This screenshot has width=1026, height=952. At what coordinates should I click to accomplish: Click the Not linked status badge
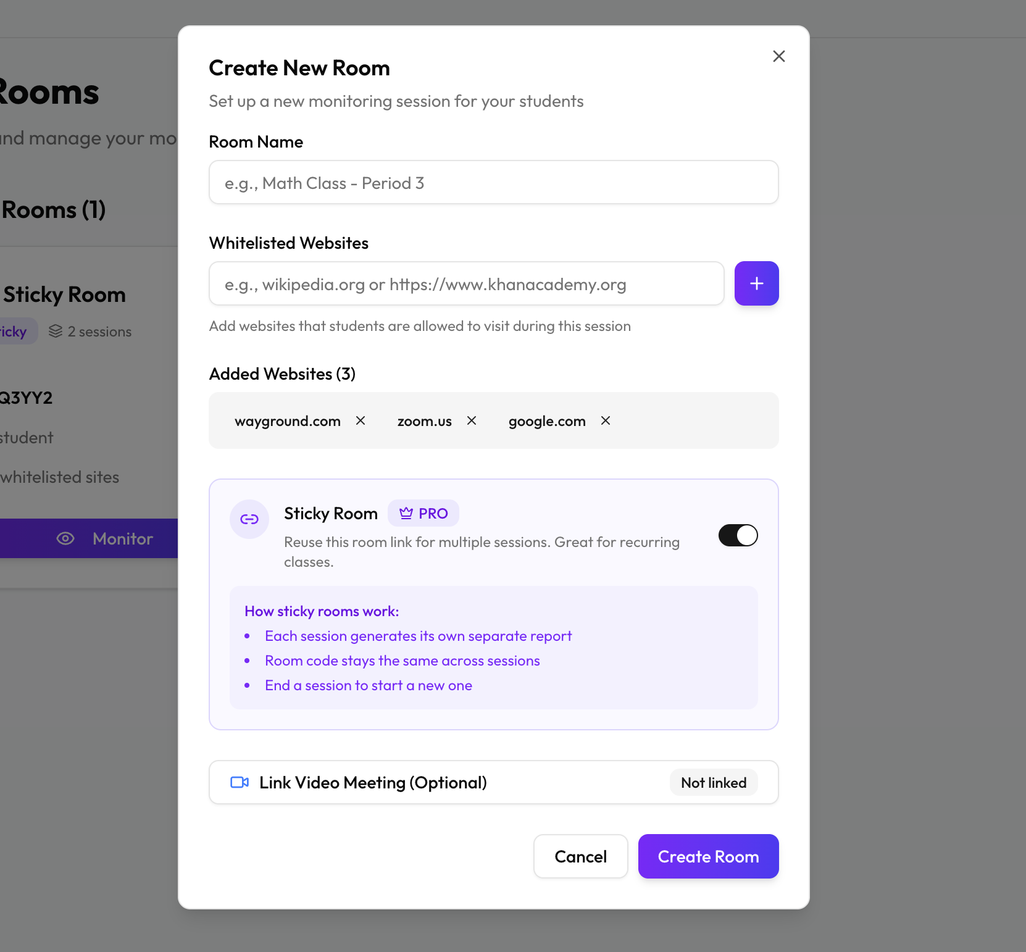click(714, 783)
